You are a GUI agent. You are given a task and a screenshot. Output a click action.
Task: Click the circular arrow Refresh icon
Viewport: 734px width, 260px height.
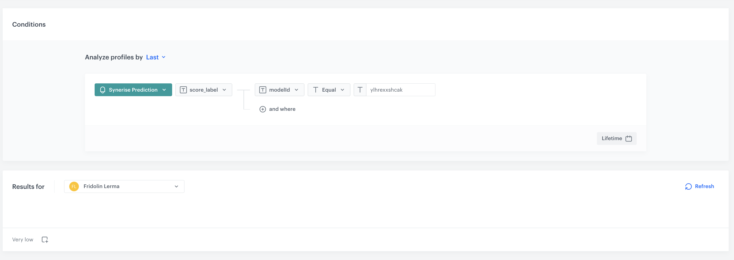688,186
